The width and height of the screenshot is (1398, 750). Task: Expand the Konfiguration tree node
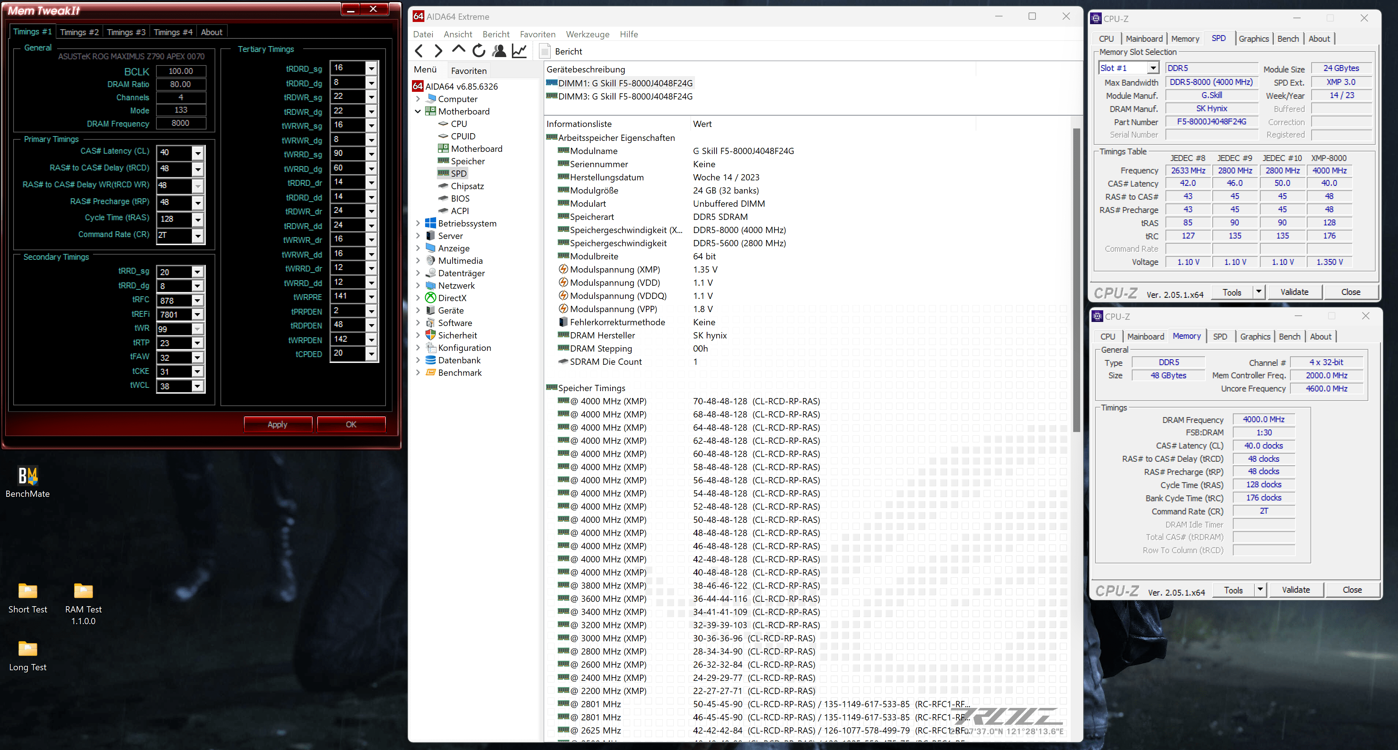(418, 348)
